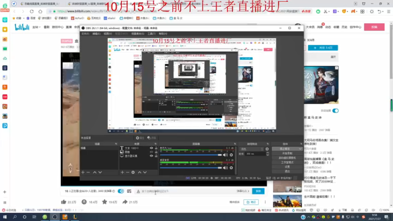Open Task View on the taskbar
Screen dimensions: 393x221
pyautogui.click(x=34, y=217)
